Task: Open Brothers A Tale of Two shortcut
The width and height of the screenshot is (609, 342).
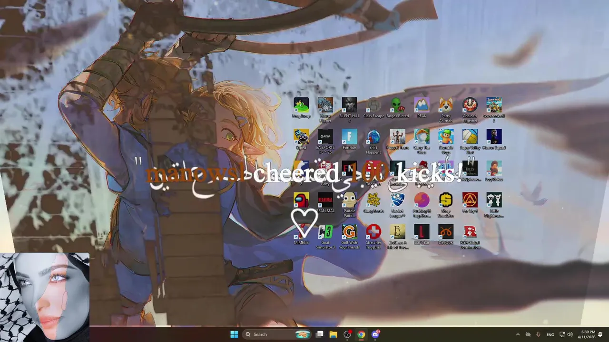Action: click(398, 237)
